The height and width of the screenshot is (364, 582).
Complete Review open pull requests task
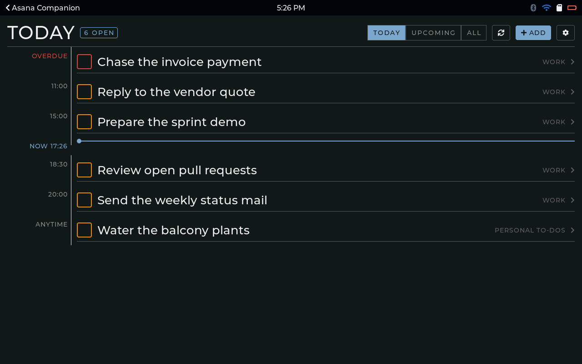tap(84, 170)
